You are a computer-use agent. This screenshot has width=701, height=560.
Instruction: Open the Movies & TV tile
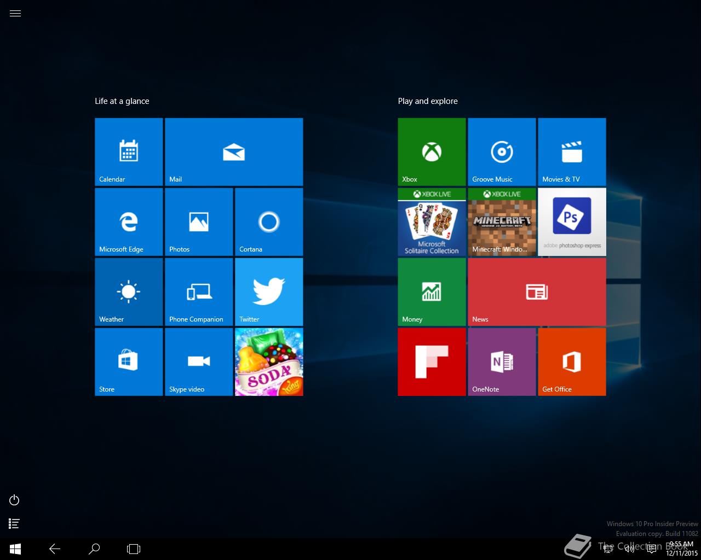[572, 152]
